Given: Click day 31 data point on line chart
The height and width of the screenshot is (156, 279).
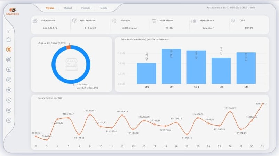Looking at the screenshot, I should pyautogui.click(x=262, y=104).
